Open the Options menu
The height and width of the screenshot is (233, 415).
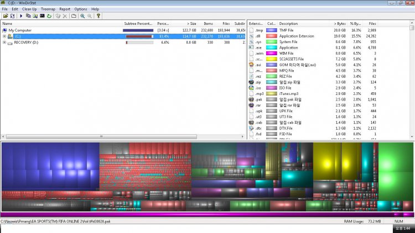coord(81,9)
